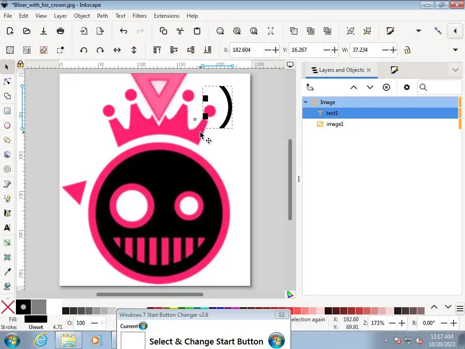
Task: Flip selection horizontally
Action: point(117,50)
